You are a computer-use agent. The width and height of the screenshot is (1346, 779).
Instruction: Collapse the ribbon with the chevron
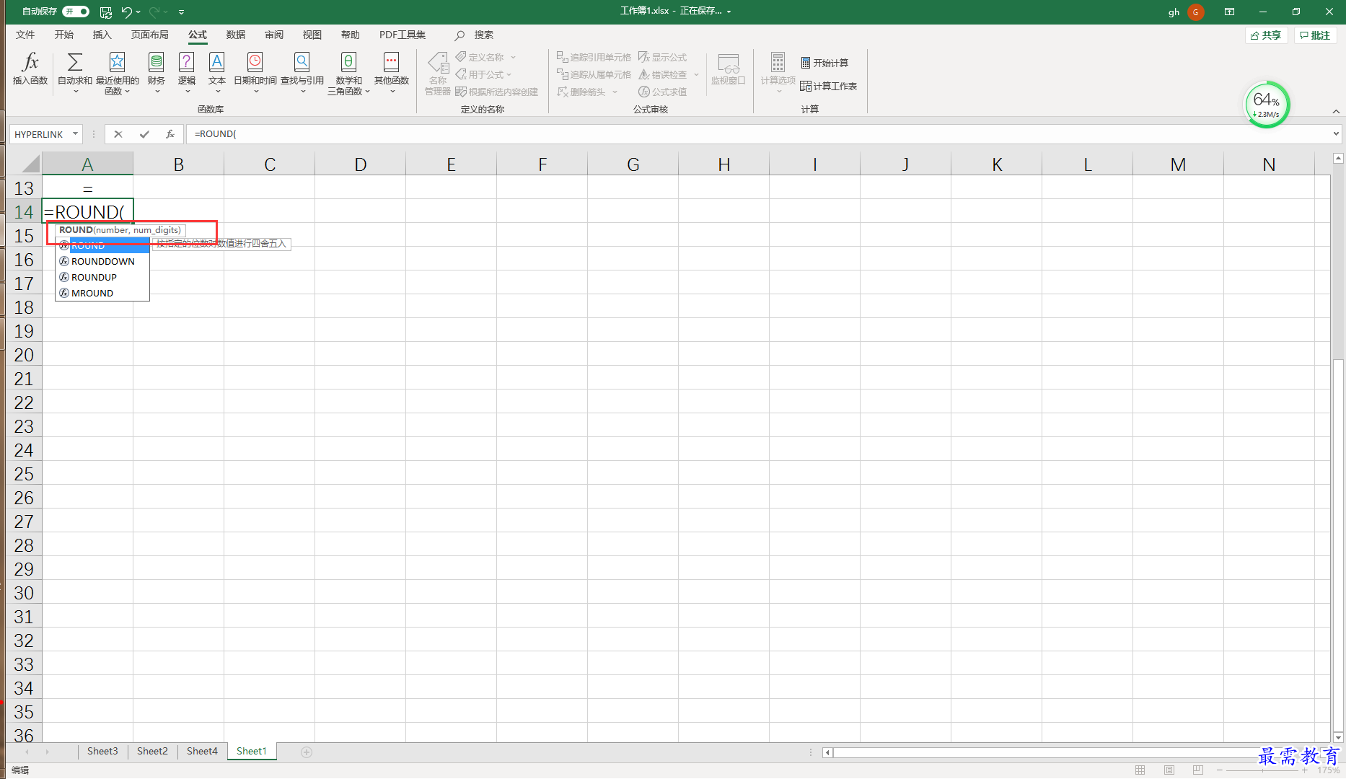[1336, 111]
